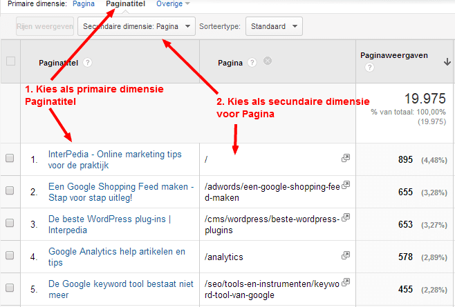
Task: Expand the Overige primary dimension menu
Action: pos(173,3)
